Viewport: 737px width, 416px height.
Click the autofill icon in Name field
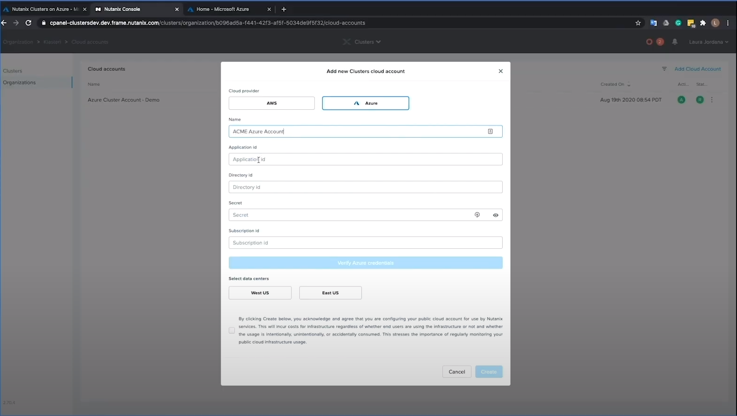(x=490, y=131)
